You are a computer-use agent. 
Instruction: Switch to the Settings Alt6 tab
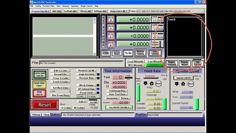point(100,11)
